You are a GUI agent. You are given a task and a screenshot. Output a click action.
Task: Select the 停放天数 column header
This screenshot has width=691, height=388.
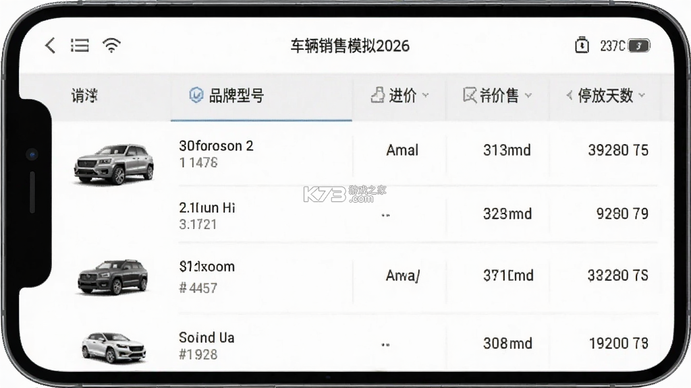[605, 96]
